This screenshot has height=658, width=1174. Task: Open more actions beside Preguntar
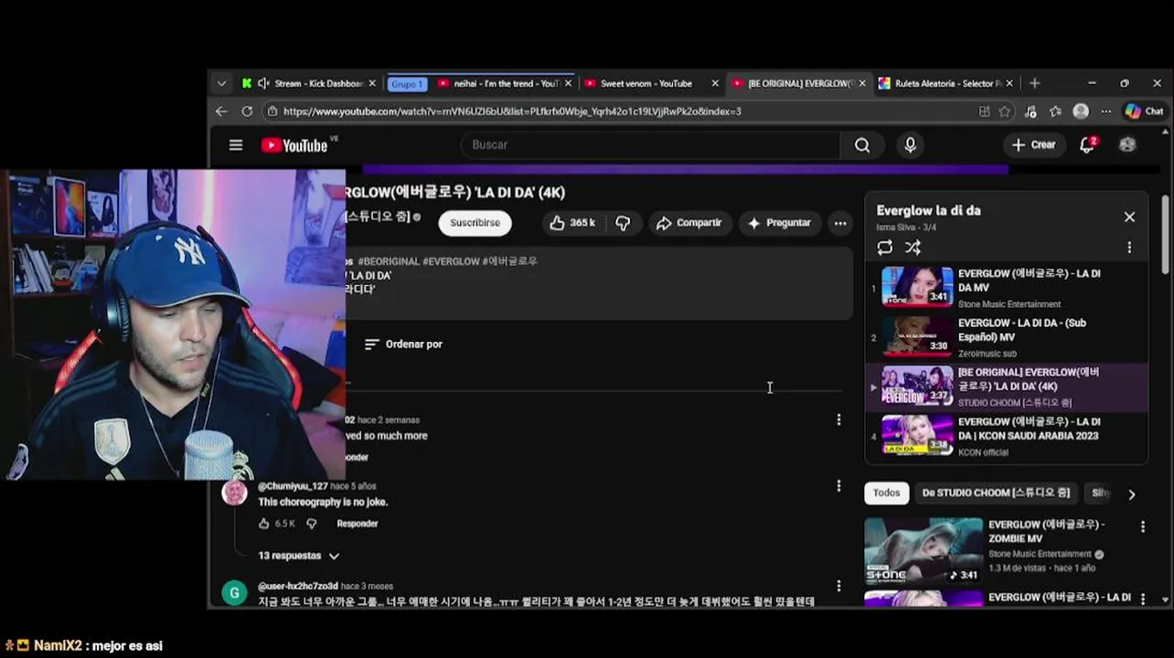pyautogui.click(x=840, y=223)
